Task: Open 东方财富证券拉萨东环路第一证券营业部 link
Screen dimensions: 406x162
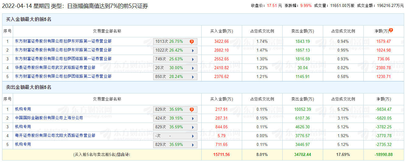Action: 63,41
